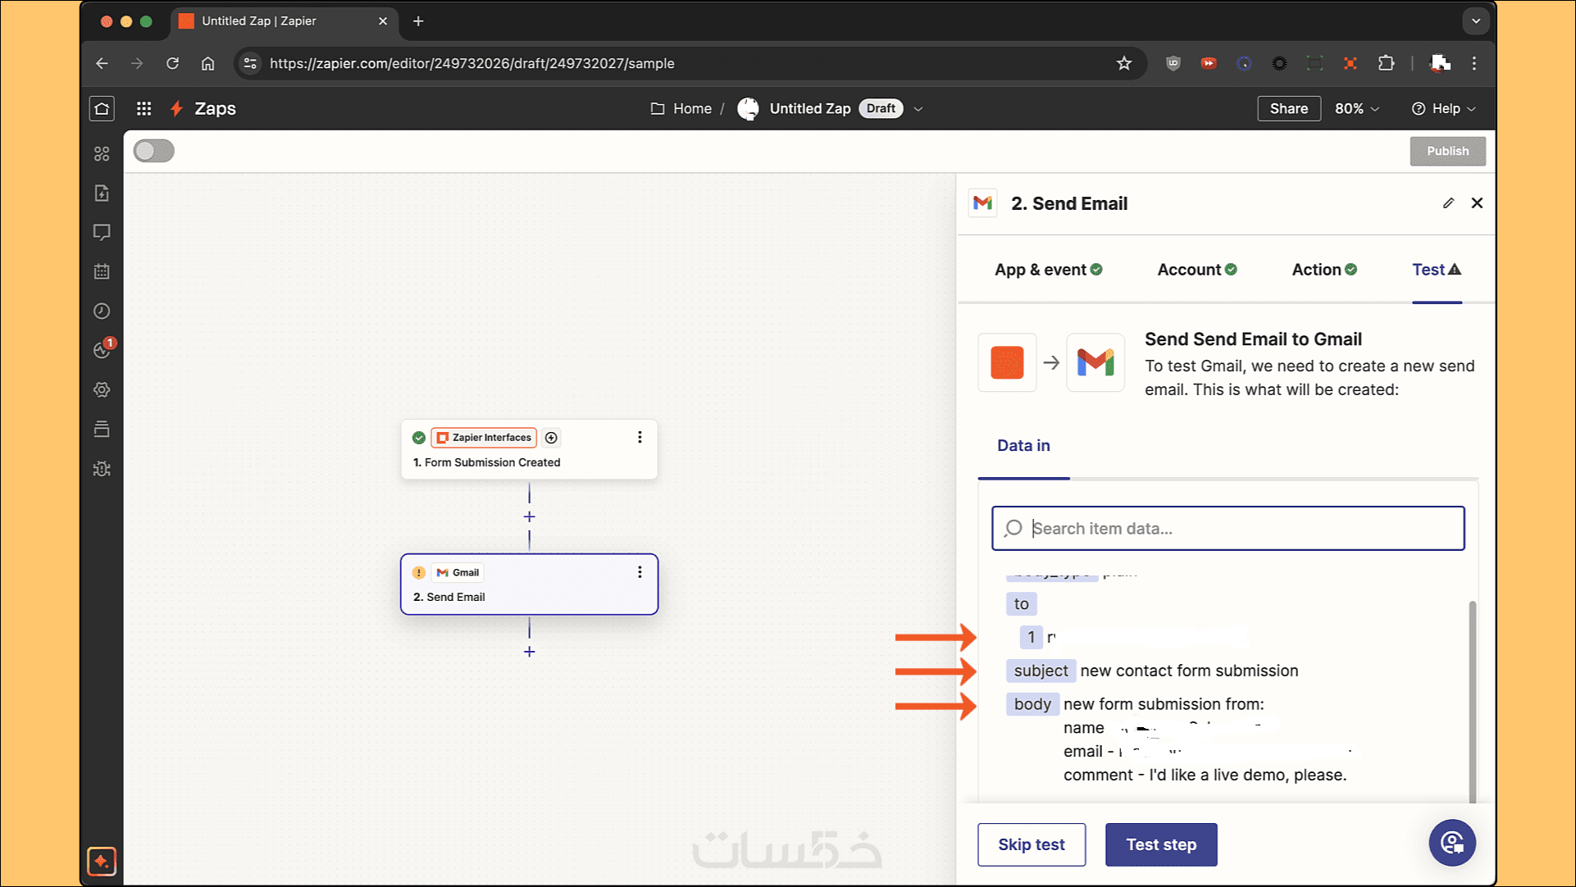Bookmark page with star icon
The height and width of the screenshot is (887, 1576).
tap(1123, 63)
